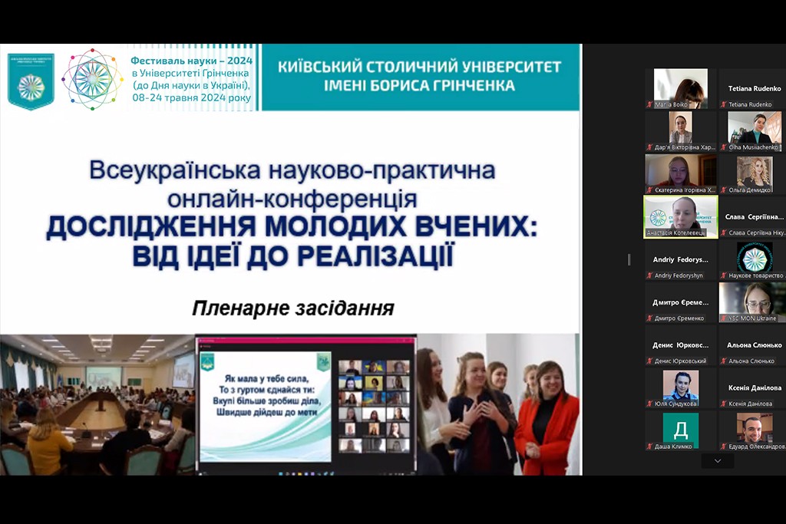Click the mic icon beside Наукове товариство
The image size is (786, 524).
(722, 274)
